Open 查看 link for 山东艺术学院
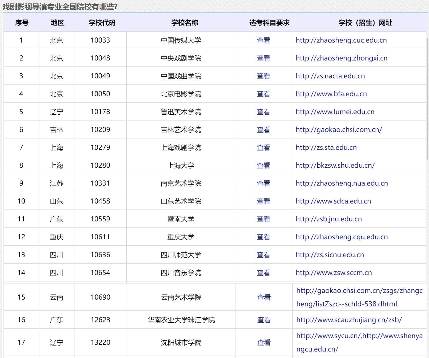 pyautogui.click(x=263, y=201)
